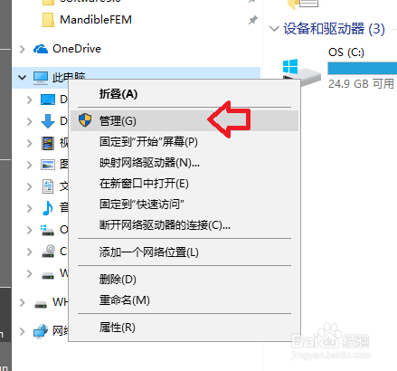The width and height of the screenshot is (397, 371).
Task: Collapse the 设备和驱动器 section chevron
Action: tap(274, 29)
